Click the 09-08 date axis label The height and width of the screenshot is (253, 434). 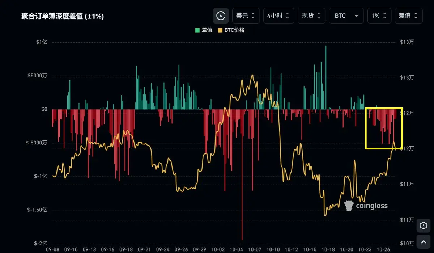tap(53, 250)
